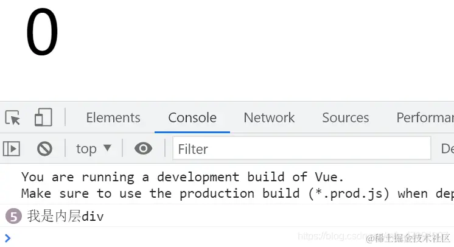This screenshot has width=454, height=247.
Task: Toggle the device toolbar icon
Action: click(x=43, y=117)
